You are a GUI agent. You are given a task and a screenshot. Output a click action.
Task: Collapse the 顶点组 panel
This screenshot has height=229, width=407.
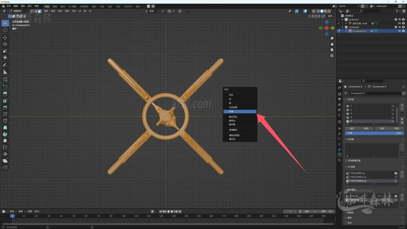tap(346, 99)
